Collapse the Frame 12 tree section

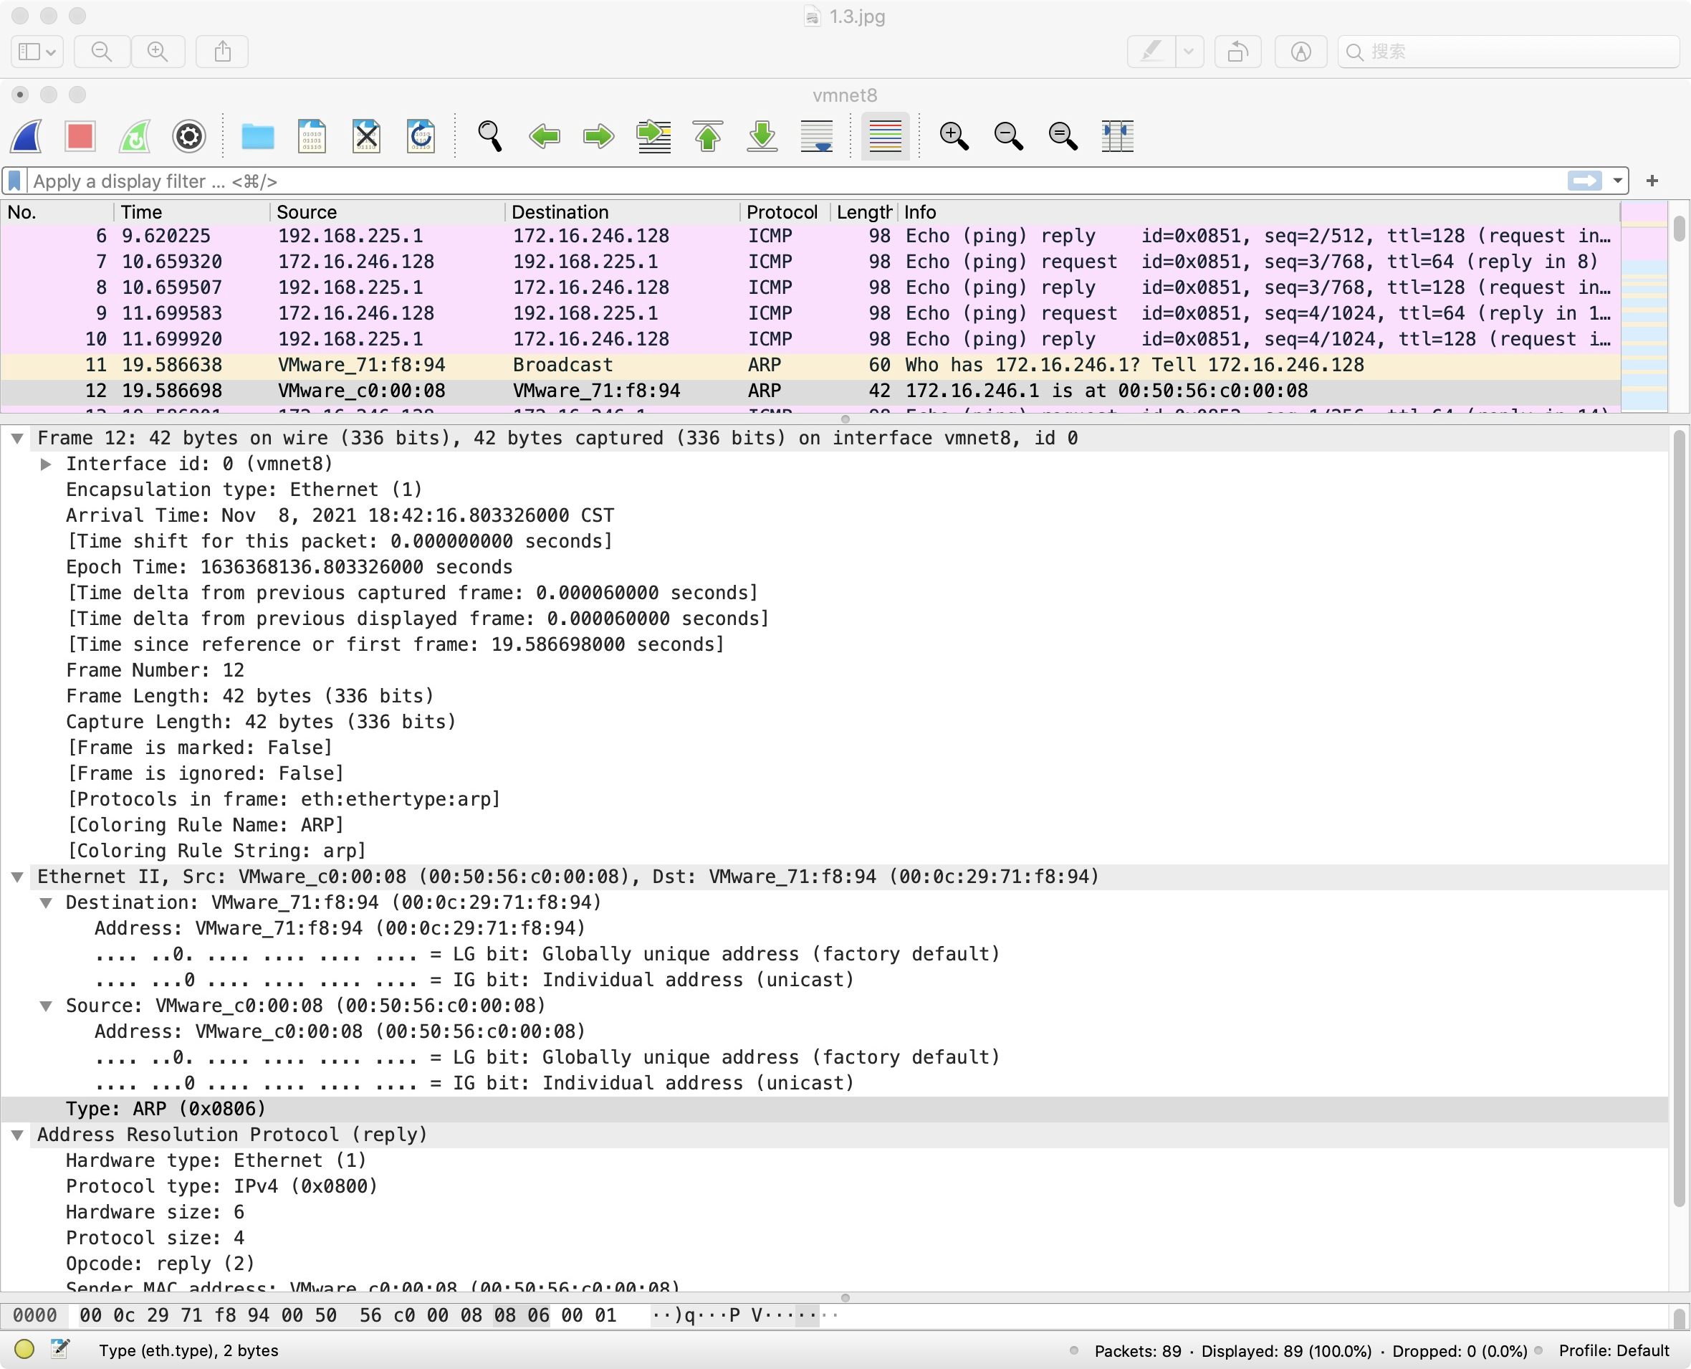(x=17, y=439)
